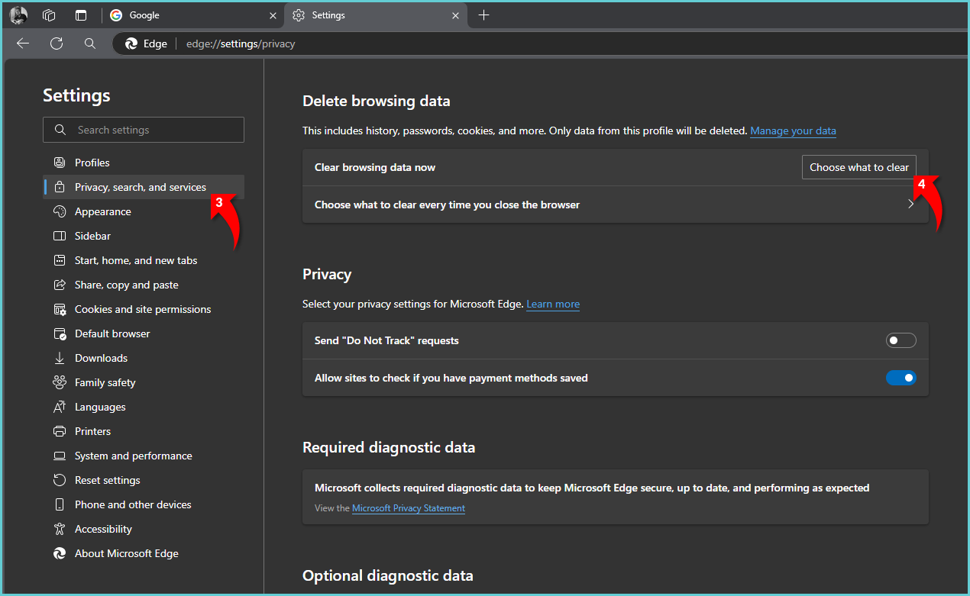Click the search magnifier toolbar icon
Viewport: 970px width, 596px height.
point(90,43)
